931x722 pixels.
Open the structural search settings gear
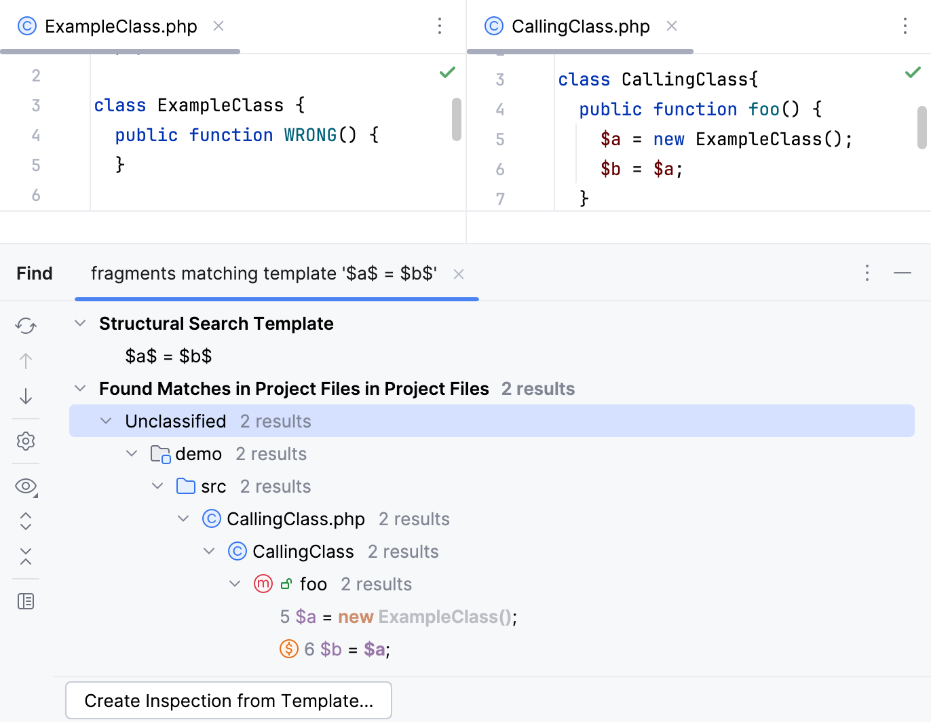[x=26, y=441]
